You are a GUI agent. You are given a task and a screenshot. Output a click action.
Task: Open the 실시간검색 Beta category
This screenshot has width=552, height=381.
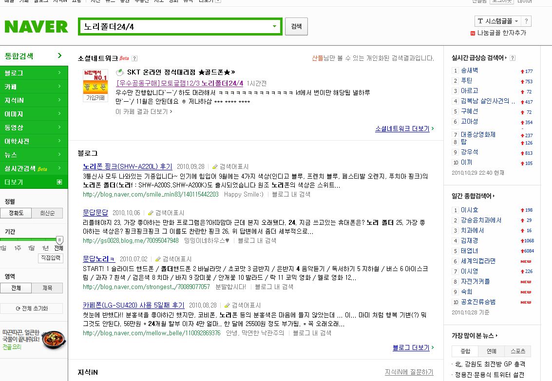coord(34,168)
